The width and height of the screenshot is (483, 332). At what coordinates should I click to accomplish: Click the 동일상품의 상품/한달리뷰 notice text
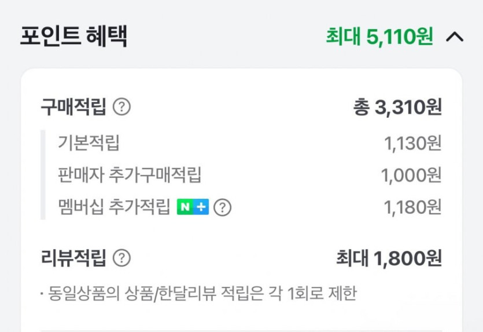coord(201,293)
